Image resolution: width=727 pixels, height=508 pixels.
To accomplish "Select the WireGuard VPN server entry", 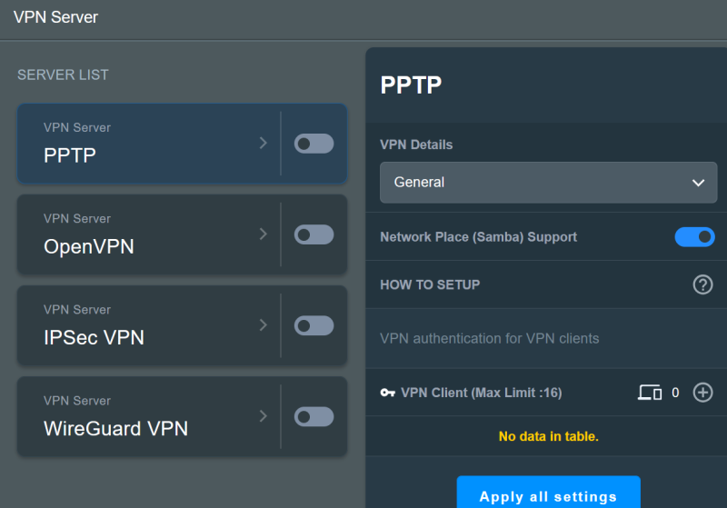I will pyautogui.click(x=148, y=417).
